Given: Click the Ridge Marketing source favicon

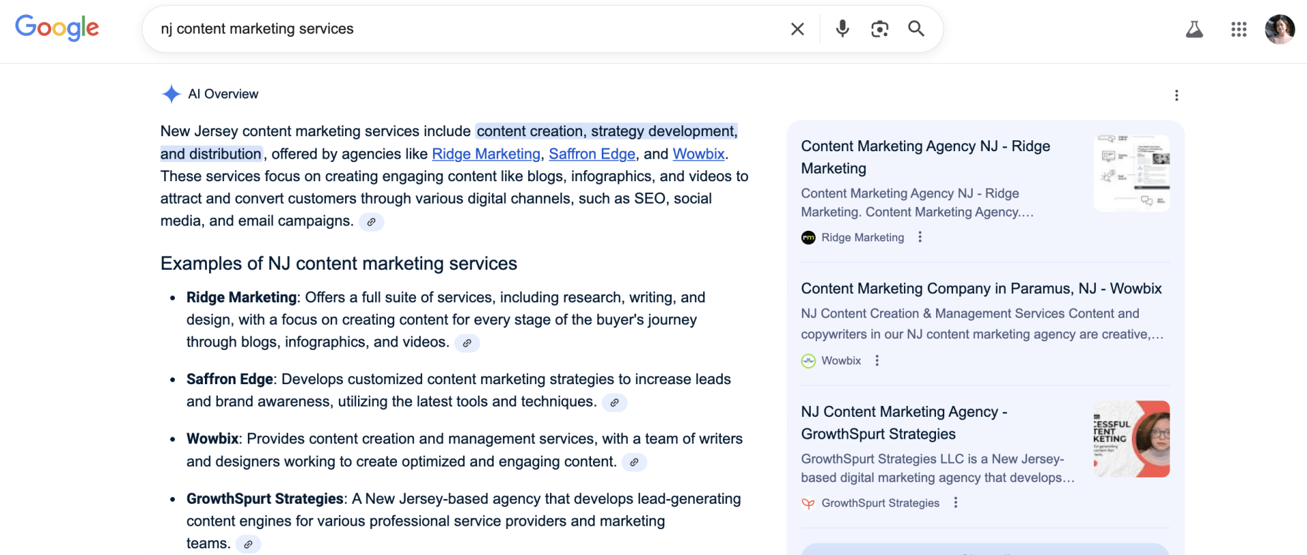Looking at the screenshot, I should click(x=808, y=238).
